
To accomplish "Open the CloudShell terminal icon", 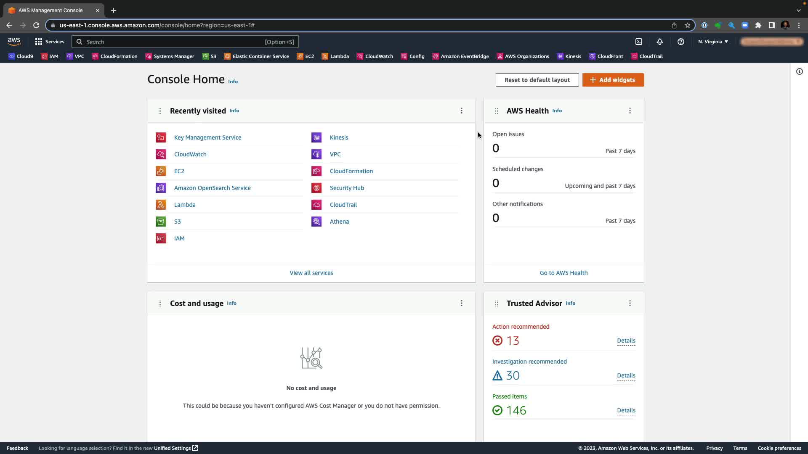I will [639, 42].
